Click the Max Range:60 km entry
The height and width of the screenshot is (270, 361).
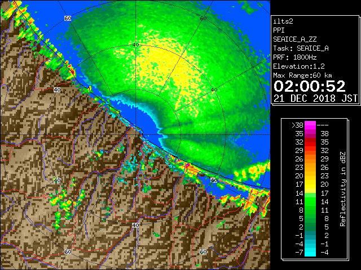pyautogui.click(x=302, y=75)
